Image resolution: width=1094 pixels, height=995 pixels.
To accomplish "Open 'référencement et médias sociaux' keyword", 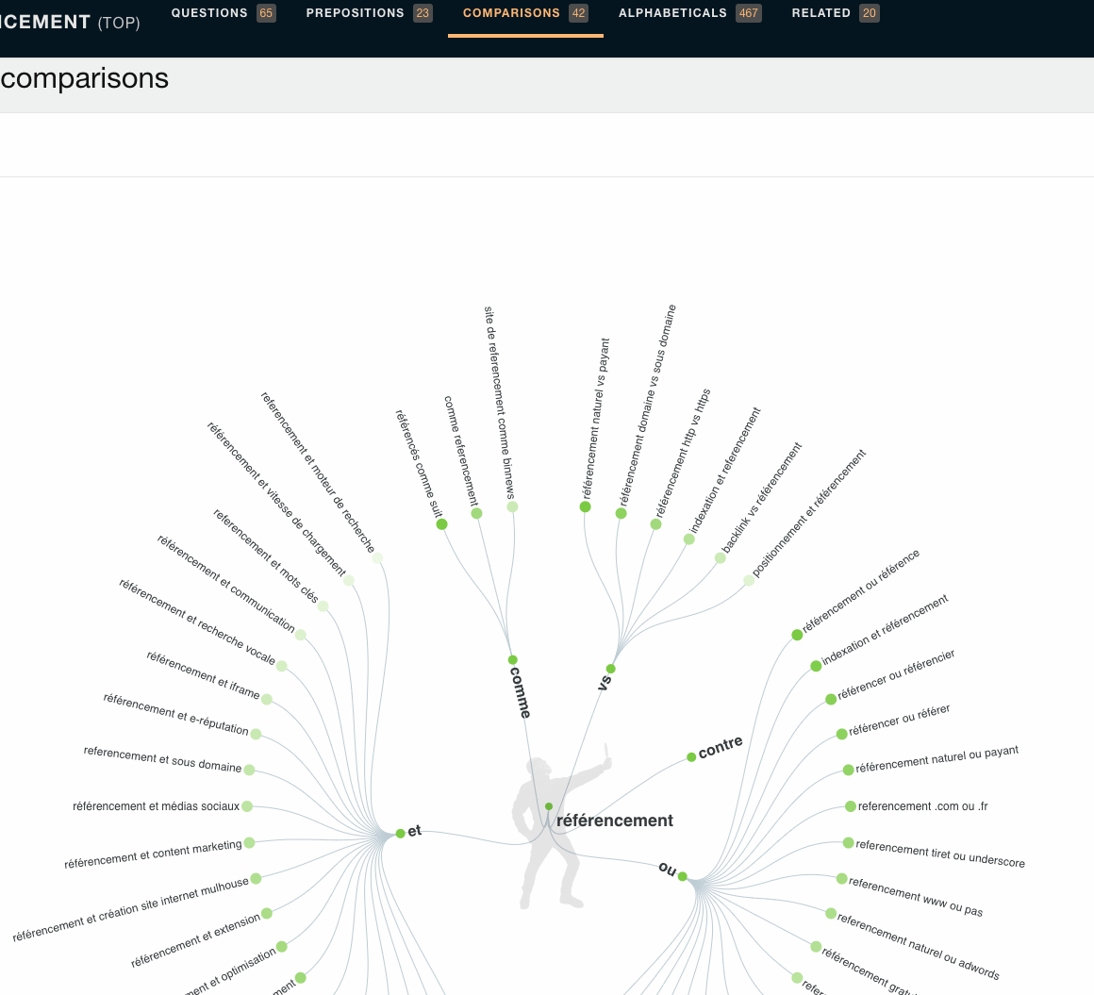I will [x=156, y=806].
